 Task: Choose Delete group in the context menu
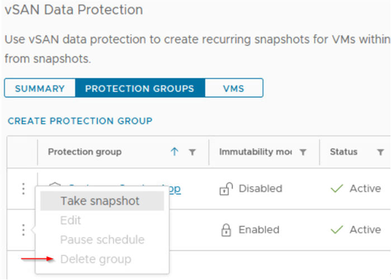(96, 259)
